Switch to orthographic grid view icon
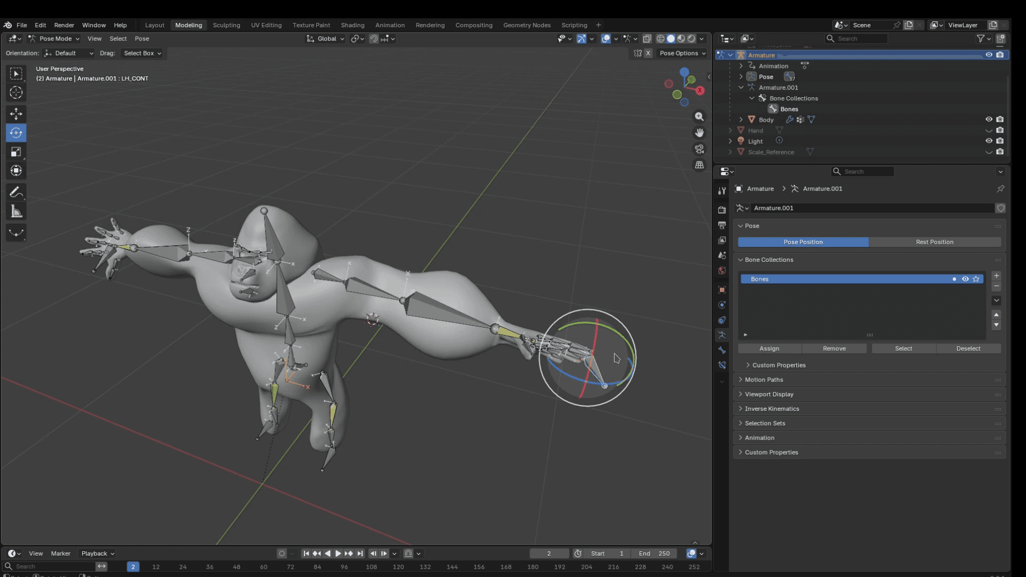The height and width of the screenshot is (577, 1026). (699, 165)
